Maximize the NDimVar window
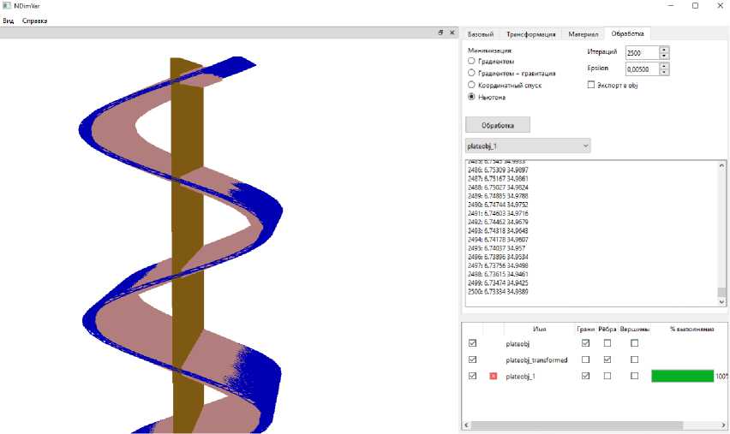Image resolution: width=730 pixels, height=434 pixels. pos(695,6)
